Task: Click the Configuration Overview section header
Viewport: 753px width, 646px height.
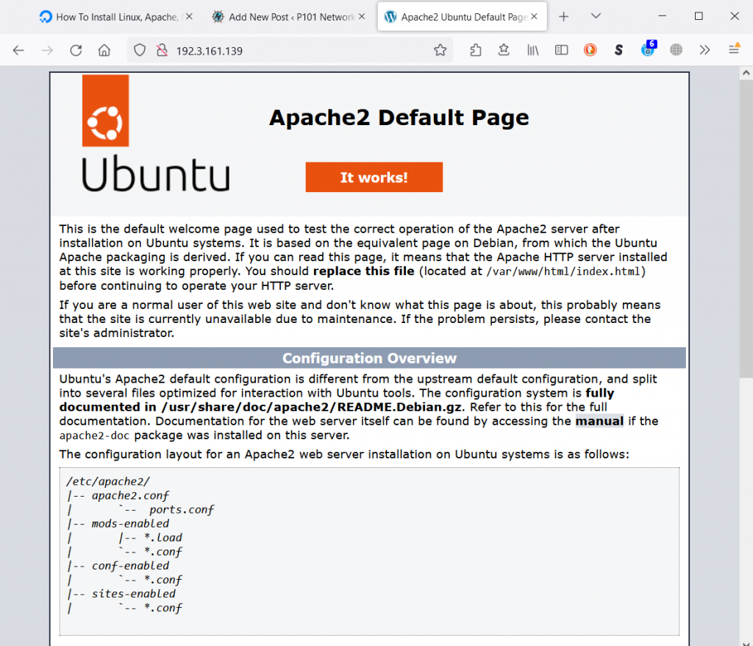Action: [369, 358]
